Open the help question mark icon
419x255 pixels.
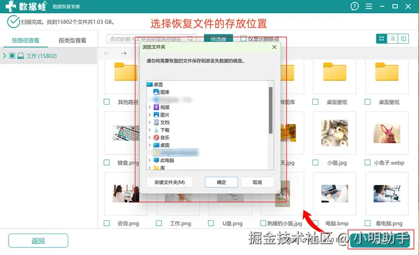coord(354,6)
